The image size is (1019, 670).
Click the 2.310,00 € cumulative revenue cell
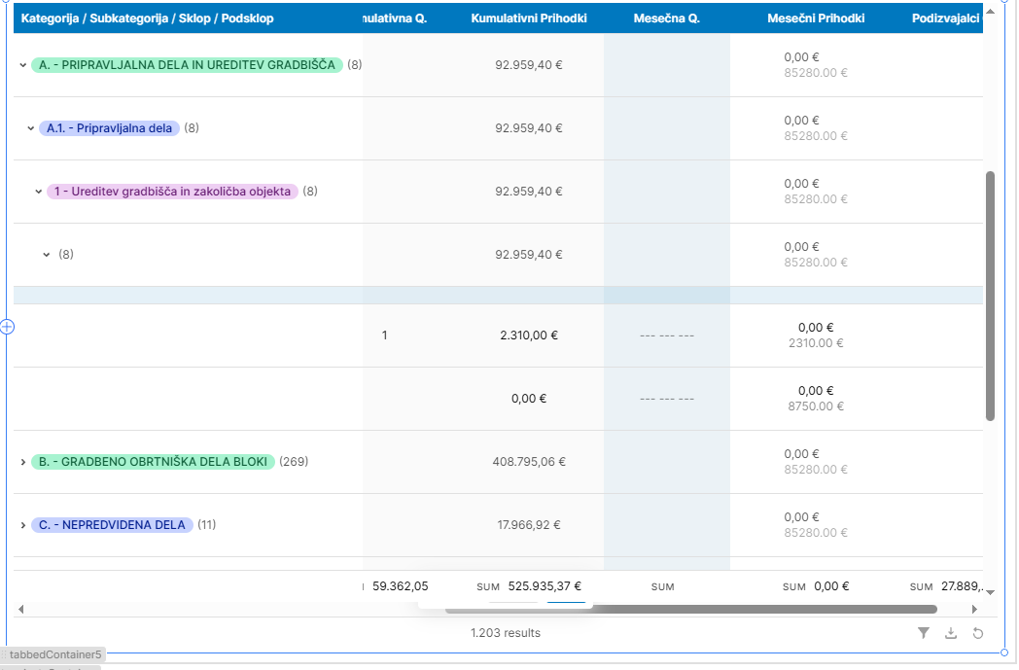(528, 335)
